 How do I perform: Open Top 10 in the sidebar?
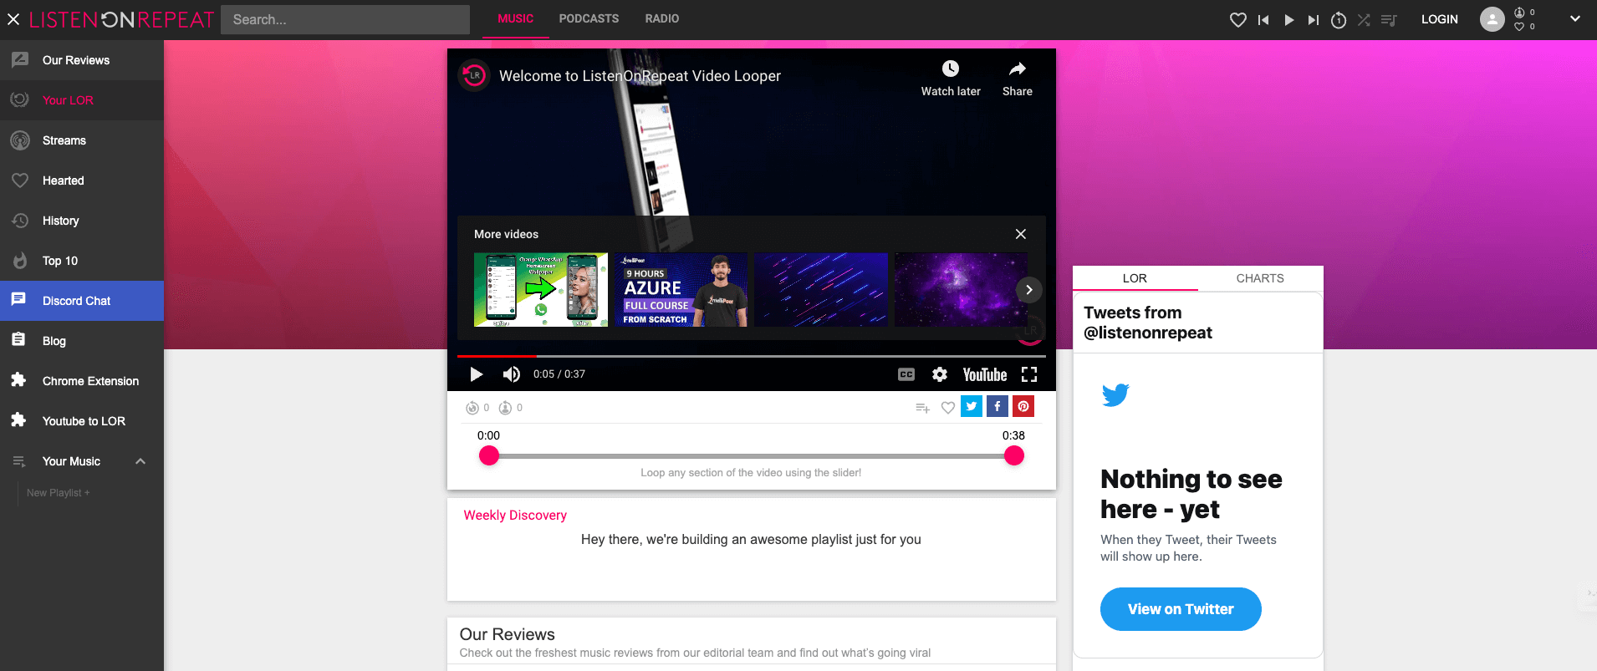click(x=82, y=261)
